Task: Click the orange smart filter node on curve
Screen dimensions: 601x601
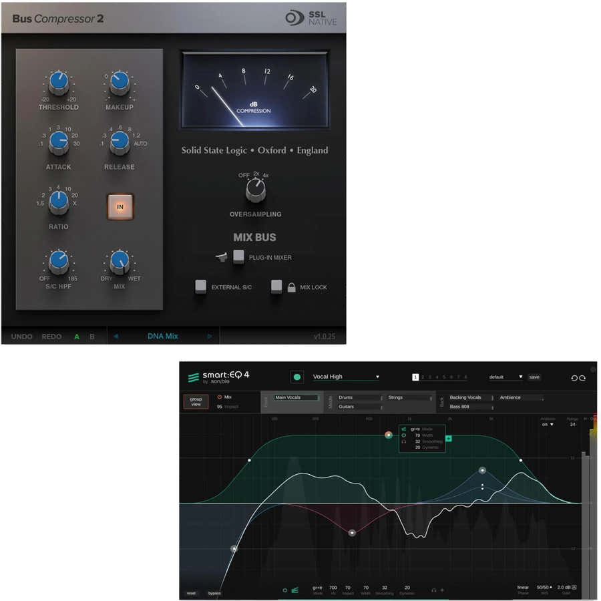Action: [388, 435]
